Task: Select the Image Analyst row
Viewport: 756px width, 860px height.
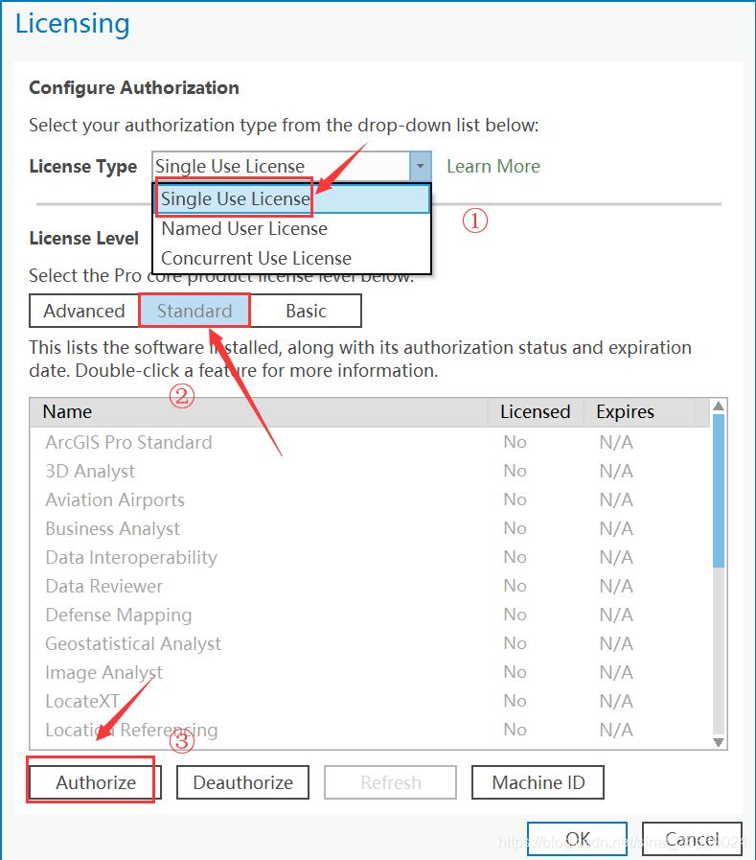Action: click(371, 672)
